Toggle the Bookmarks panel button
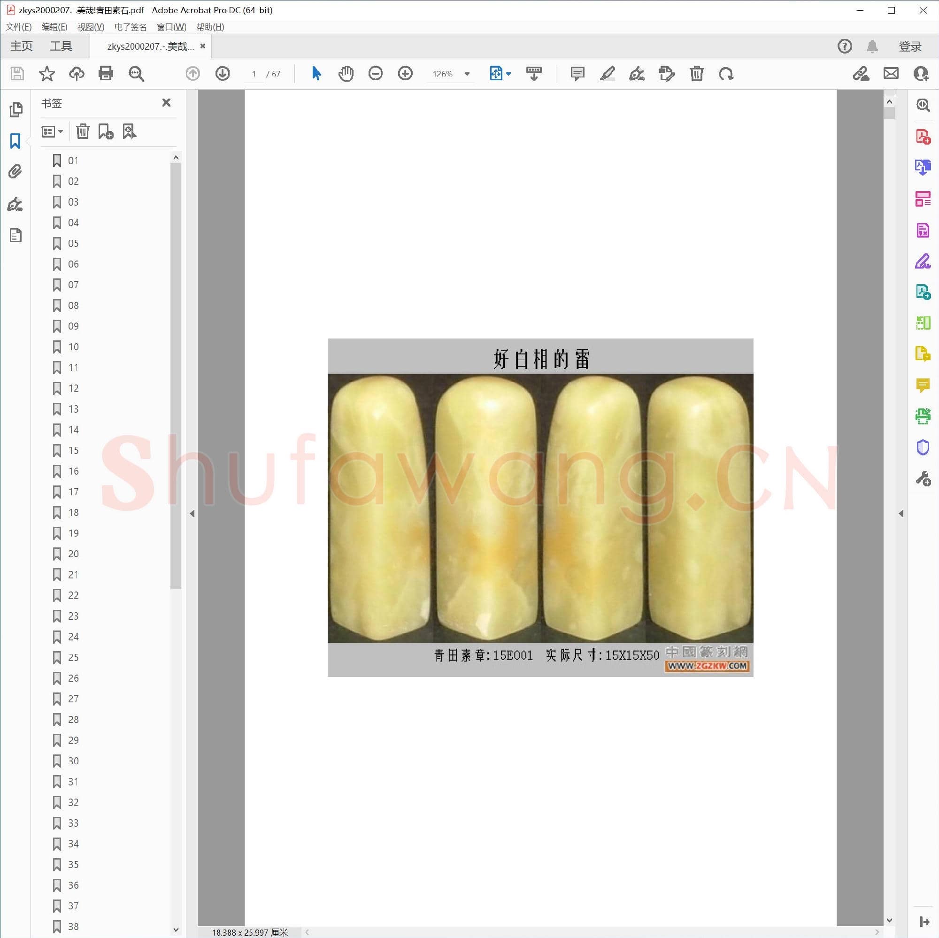This screenshot has width=939, height=938. click(15, 141)
